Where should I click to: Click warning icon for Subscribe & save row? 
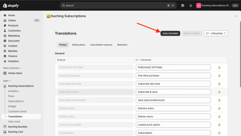[x=219, y=92]
